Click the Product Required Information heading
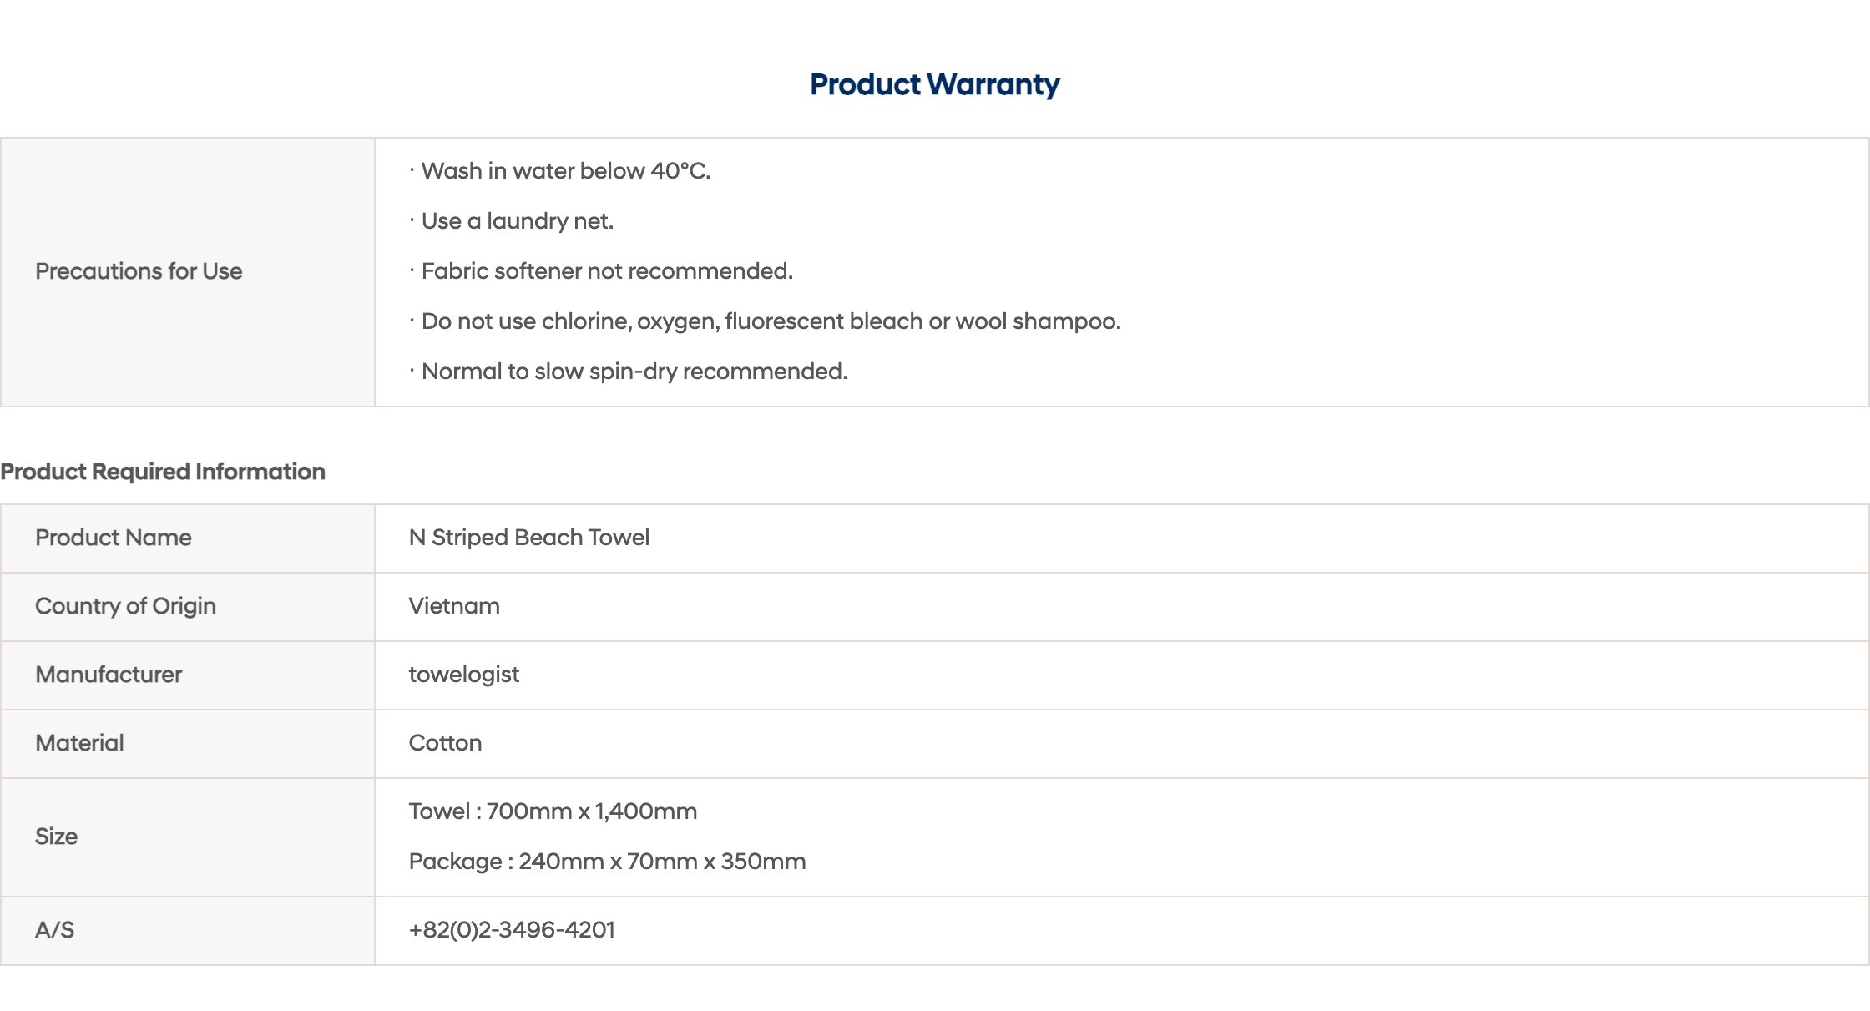This screenshot has height=1011, width=1870. point(163,472)
